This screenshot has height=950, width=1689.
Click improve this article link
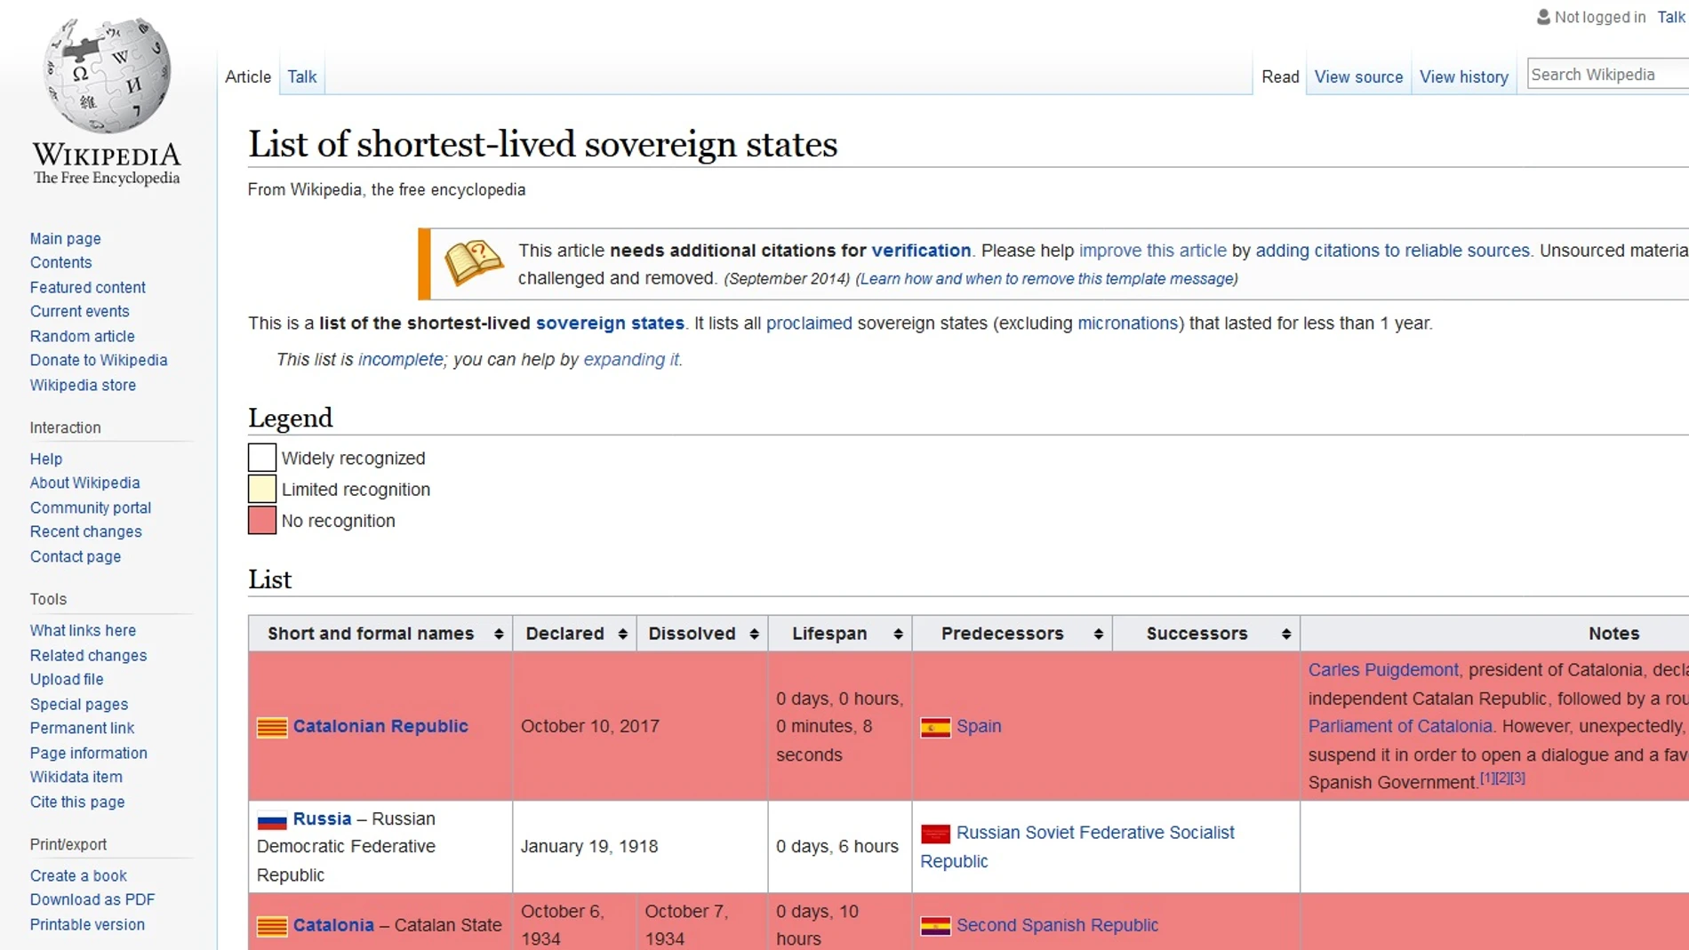click(1152, 251)
